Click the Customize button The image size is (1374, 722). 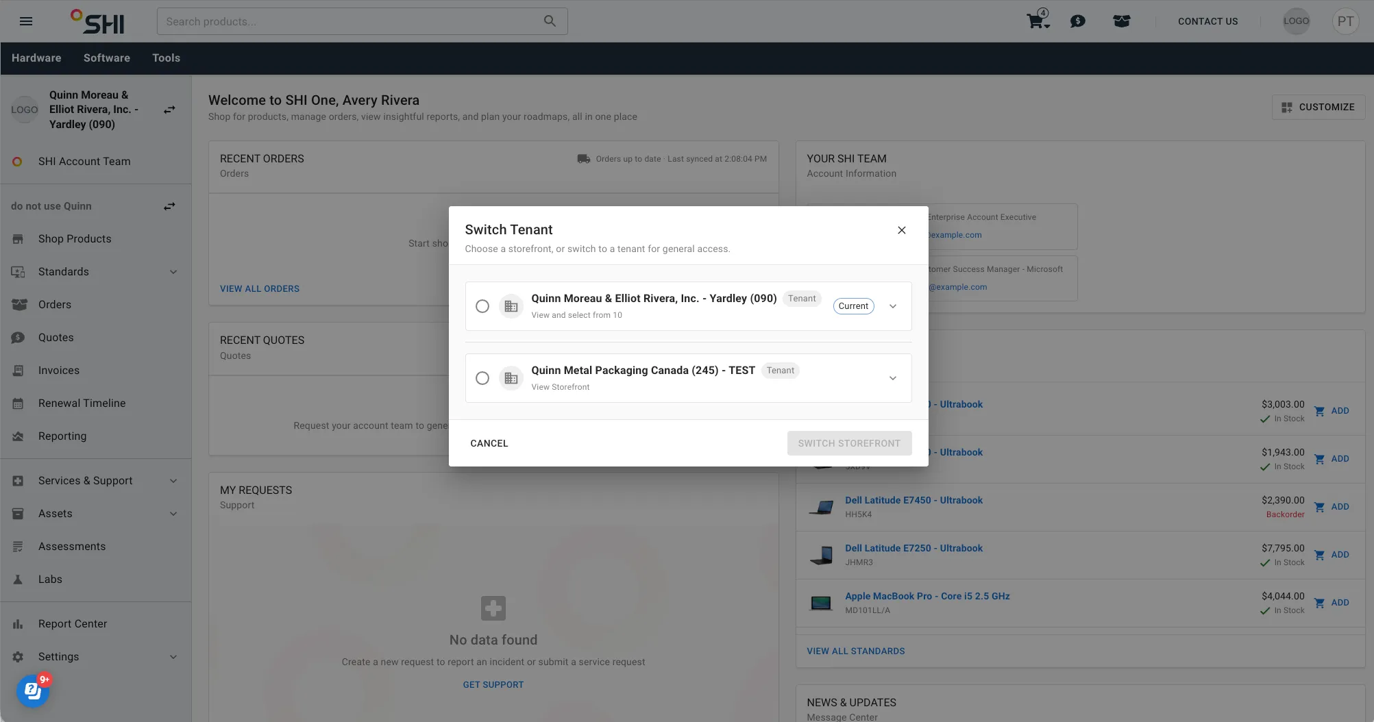coord(1318,108)
